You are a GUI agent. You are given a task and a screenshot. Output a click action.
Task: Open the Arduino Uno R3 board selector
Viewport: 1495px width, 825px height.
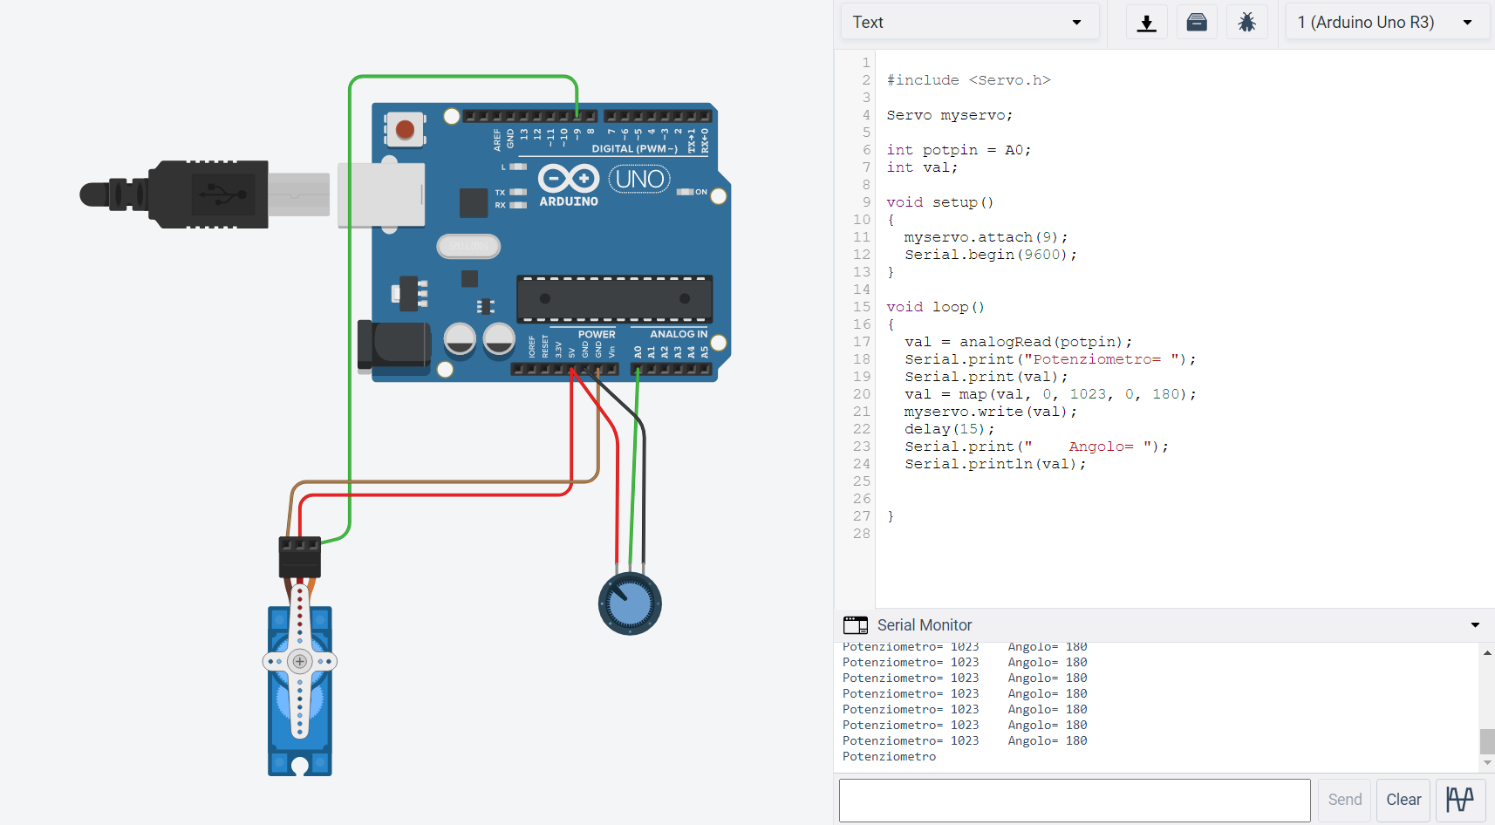(1388, 22)
